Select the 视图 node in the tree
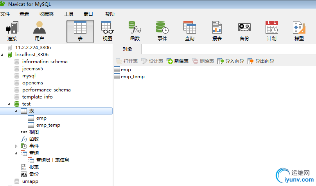316x186 pixels. tap(34, 132)
